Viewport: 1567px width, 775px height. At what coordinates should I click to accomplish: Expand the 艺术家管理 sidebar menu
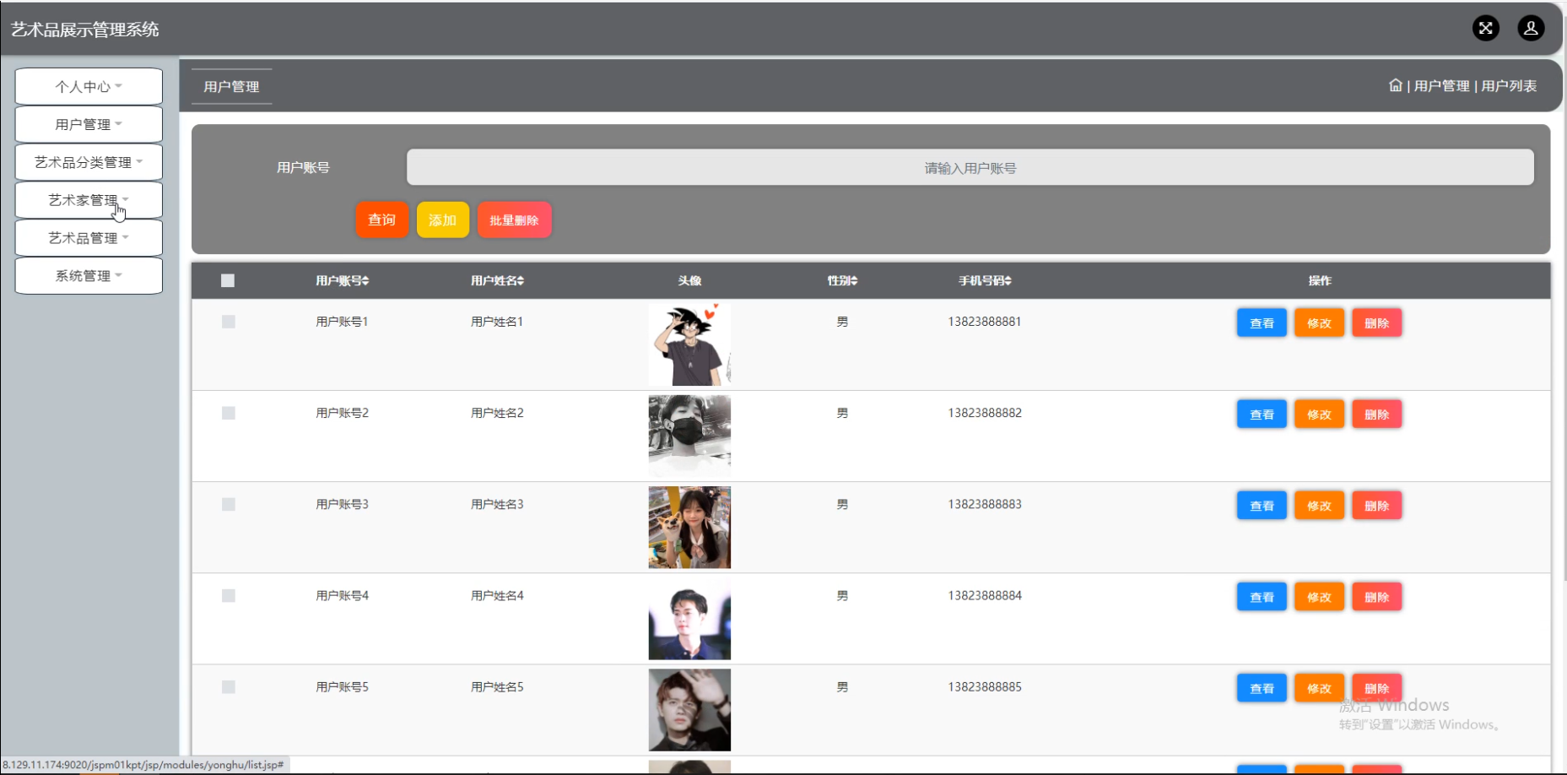[89, 200]
